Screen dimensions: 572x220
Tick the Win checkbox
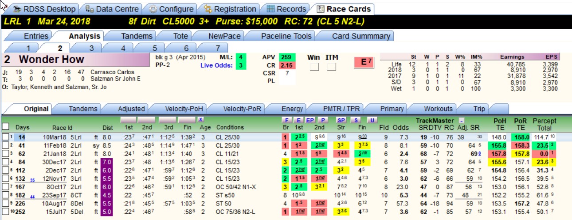coord(313,67)
